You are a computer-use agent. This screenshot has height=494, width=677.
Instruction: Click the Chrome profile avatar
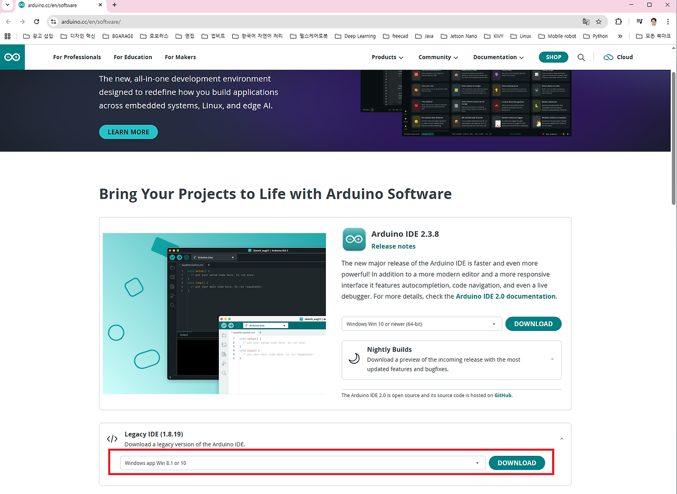pos(654,22)
